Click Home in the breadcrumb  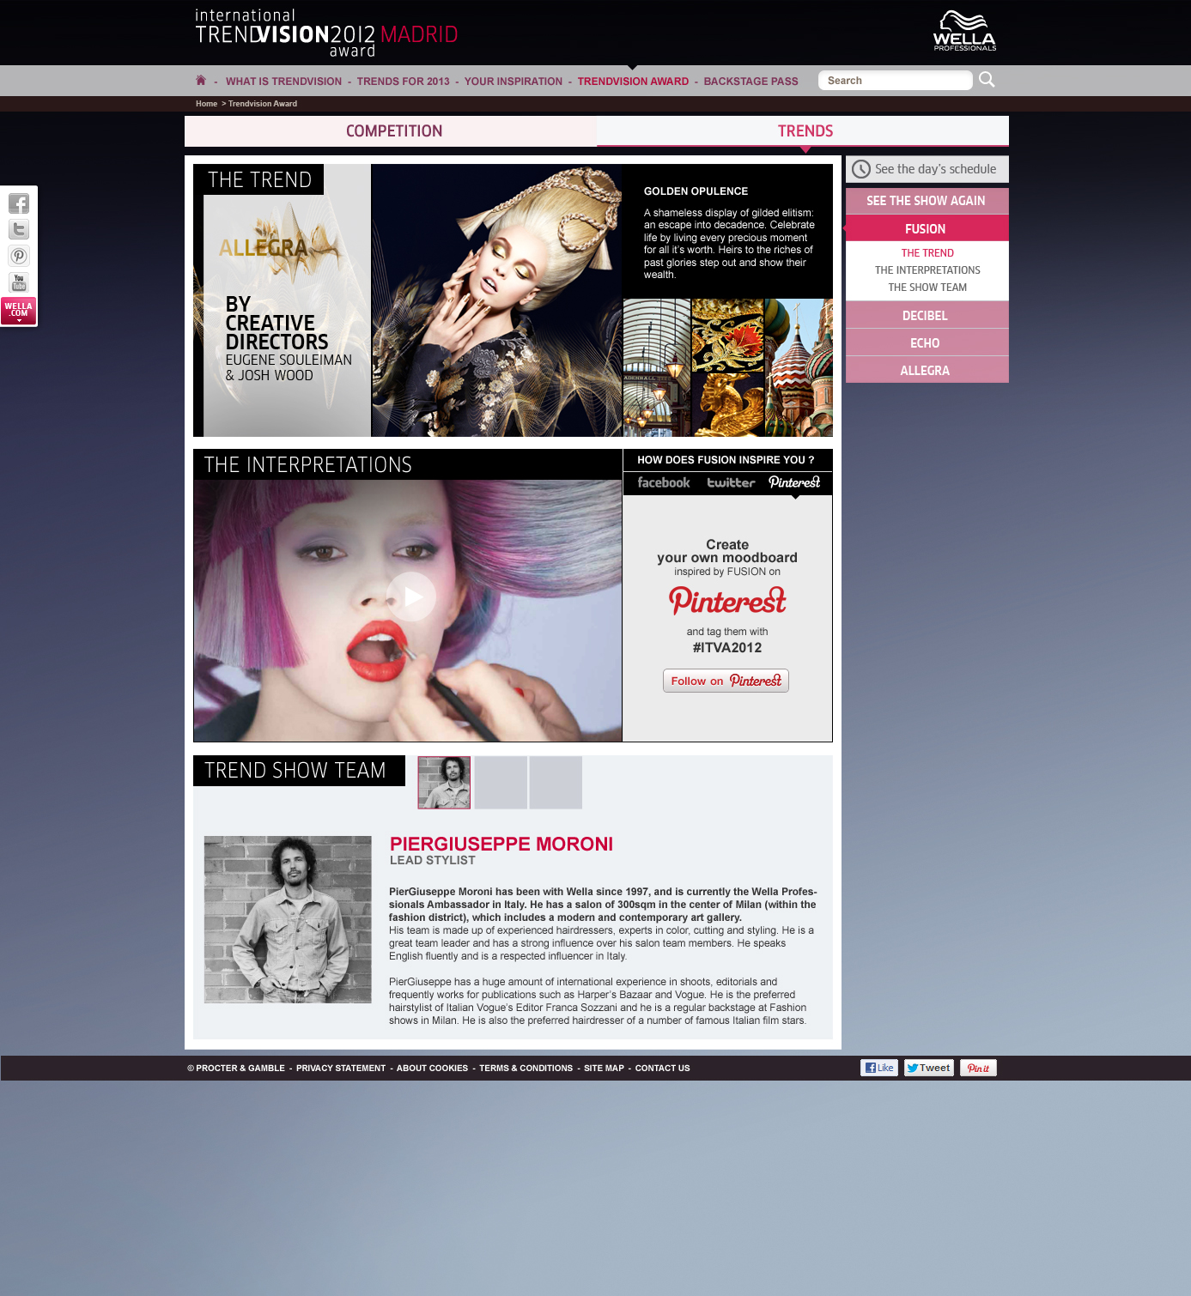click(206, 104)
